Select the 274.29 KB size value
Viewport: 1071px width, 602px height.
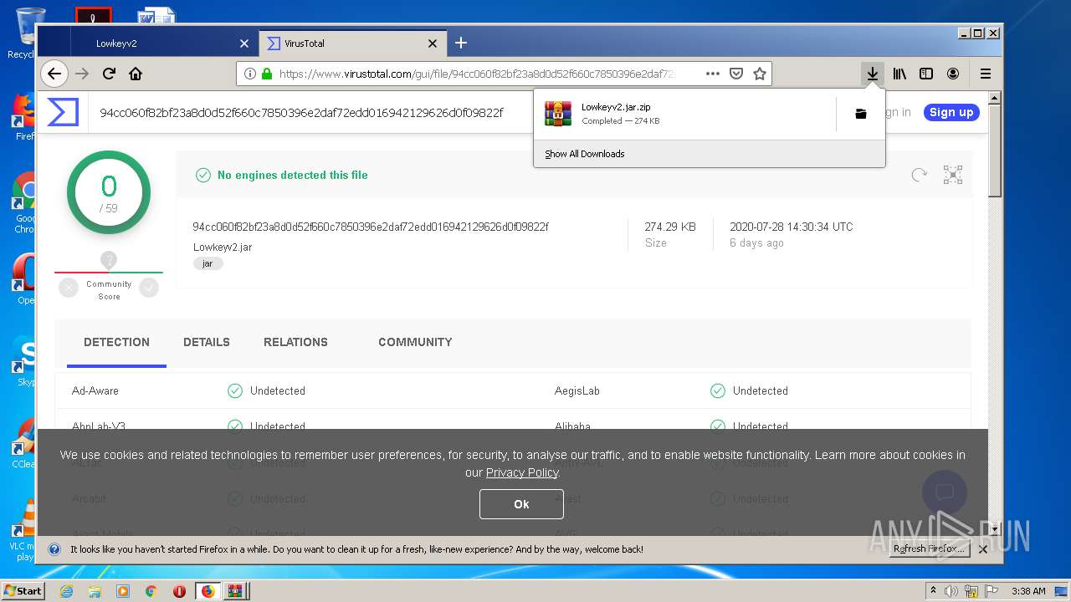(x=670, y=227)
